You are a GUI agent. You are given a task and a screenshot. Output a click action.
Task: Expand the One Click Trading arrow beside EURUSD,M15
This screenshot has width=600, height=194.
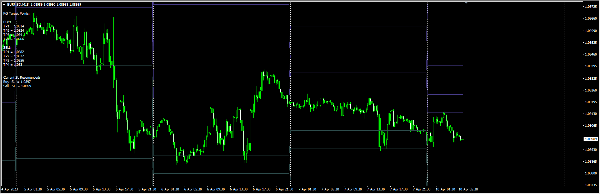(4, 5)
